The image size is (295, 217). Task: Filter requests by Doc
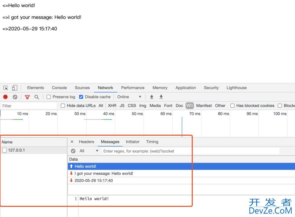tap(179, 106)
